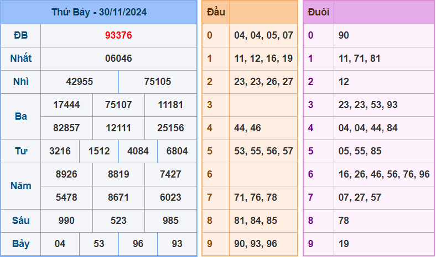Click Đuôi values 16, 26, 46, 56, 76, 96
The height and width of the screenshot is (257, 436).
[384, 174]
